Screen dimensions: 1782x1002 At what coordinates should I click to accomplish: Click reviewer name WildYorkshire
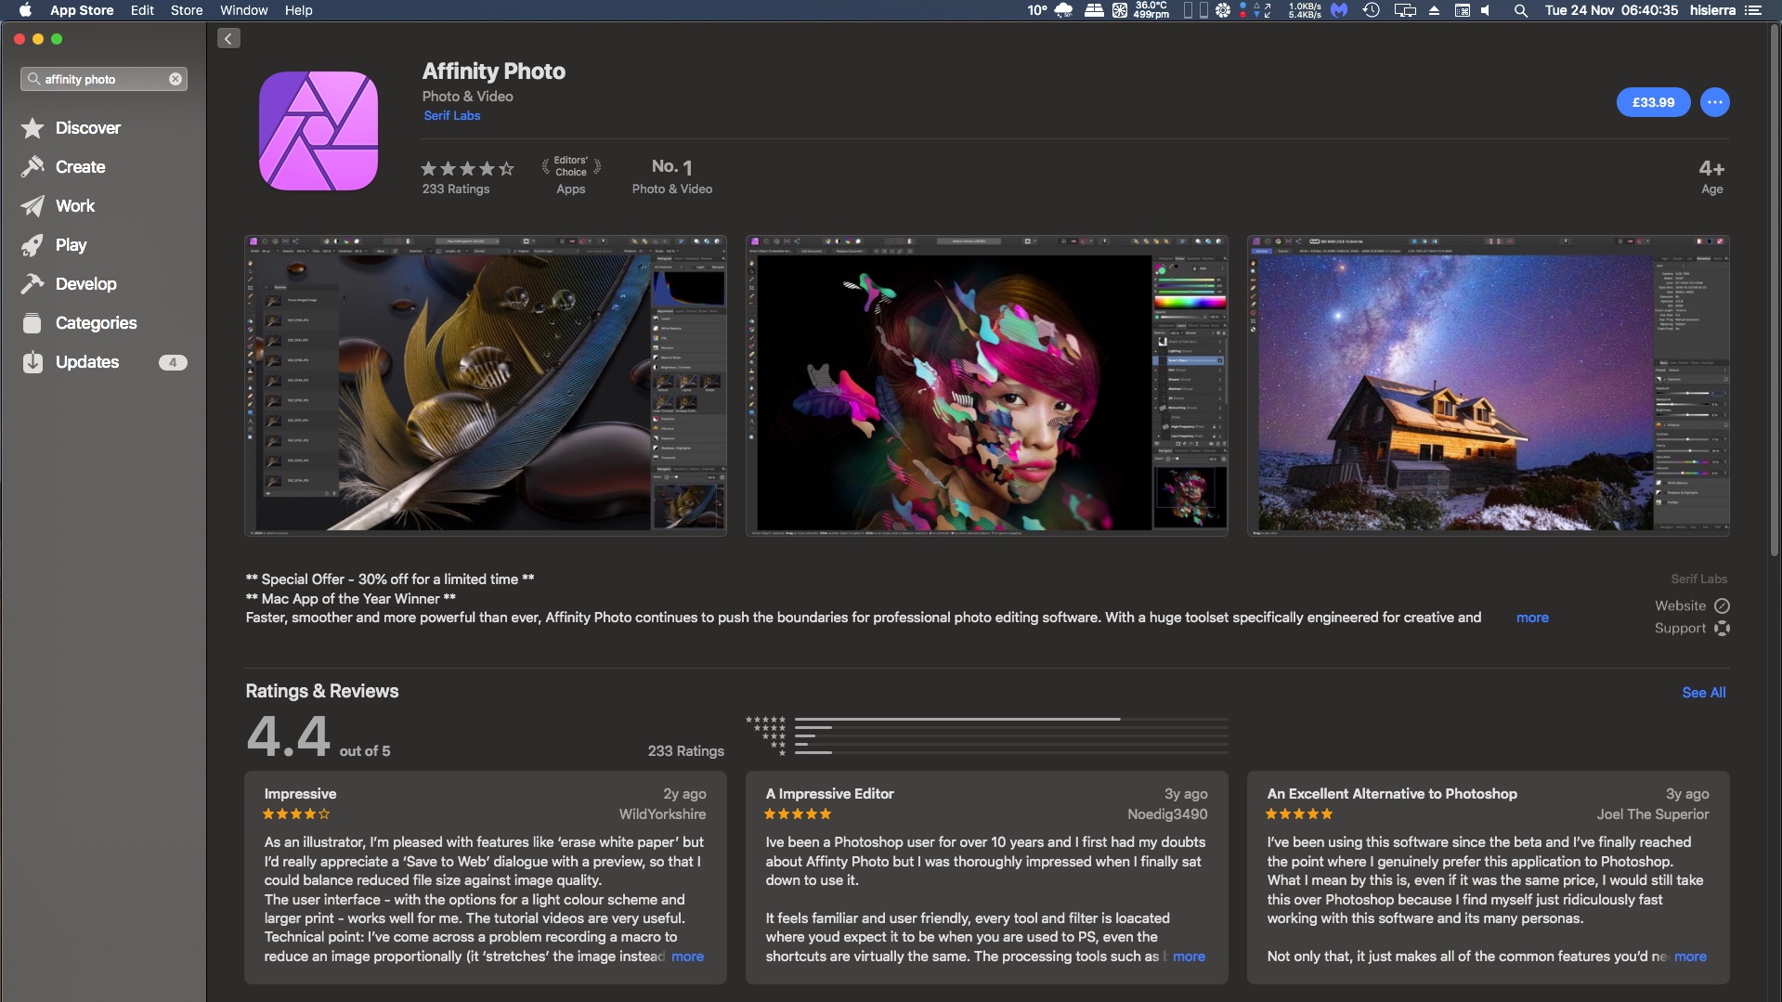(662, 814)
